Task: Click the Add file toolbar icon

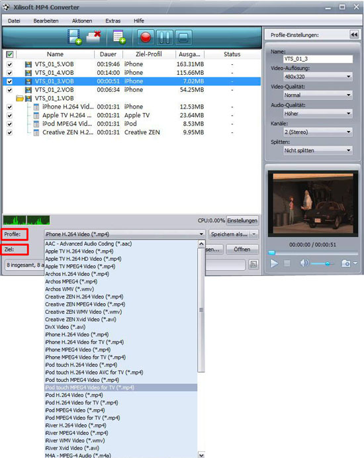Action: coord(74,37)
